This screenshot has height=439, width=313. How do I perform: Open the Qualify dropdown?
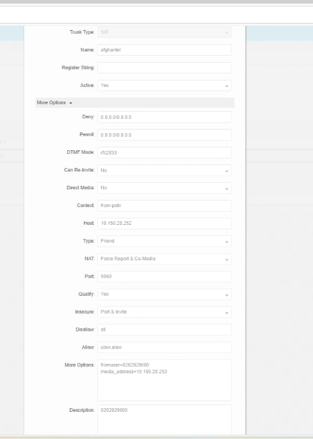coord(164,294)
